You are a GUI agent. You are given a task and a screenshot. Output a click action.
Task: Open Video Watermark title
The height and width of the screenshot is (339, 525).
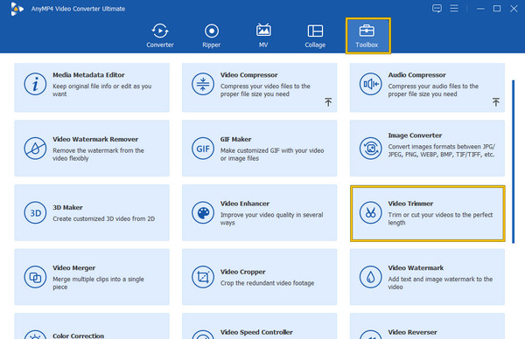tap(416, 267)
